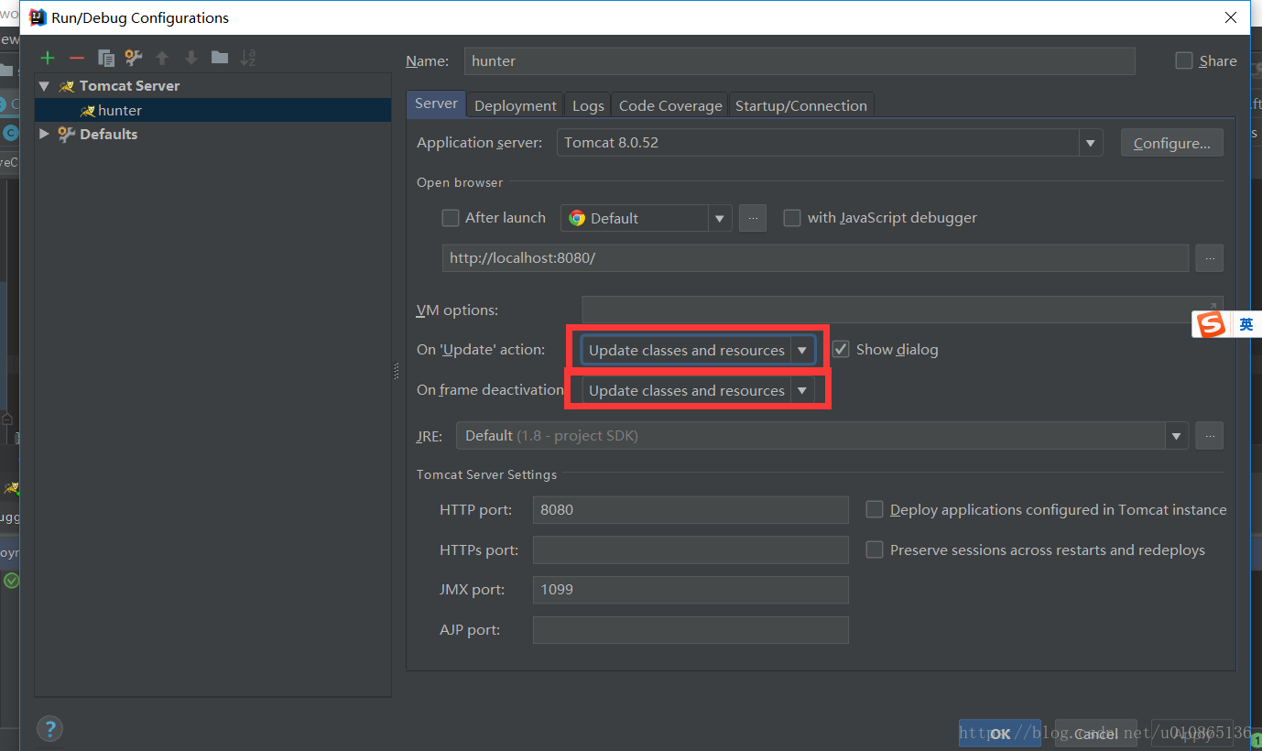Click the Chrome icon in the browser selector
Screen dimensions: 1262x751
[577, 218]
